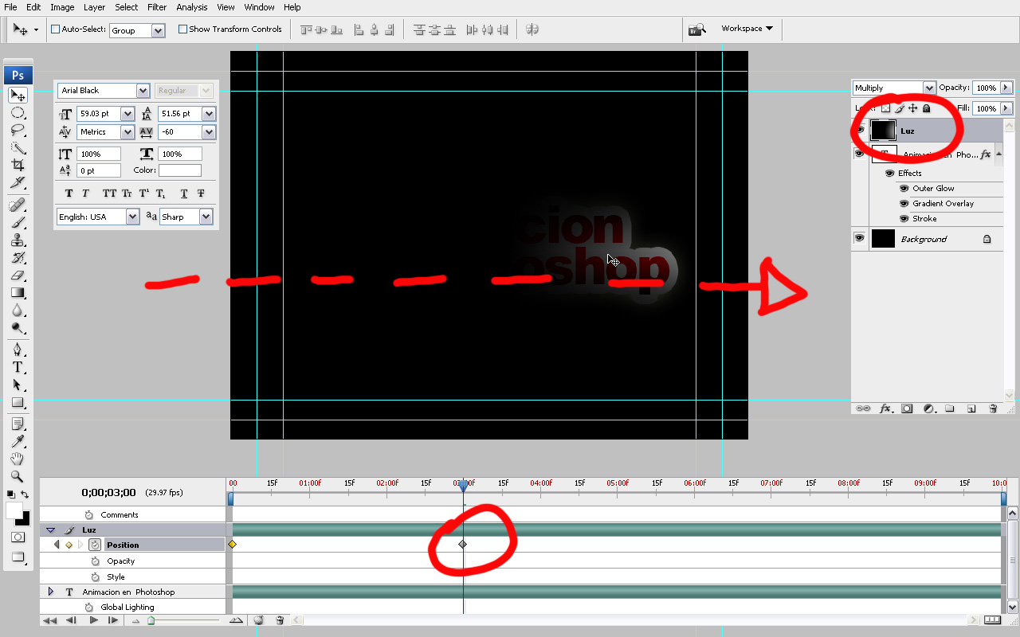Enable the Auto-Select checkbox
Image resolution: width=1020 pixels, height=637 pixels.
pyautogui.click(x=56, y=29)
